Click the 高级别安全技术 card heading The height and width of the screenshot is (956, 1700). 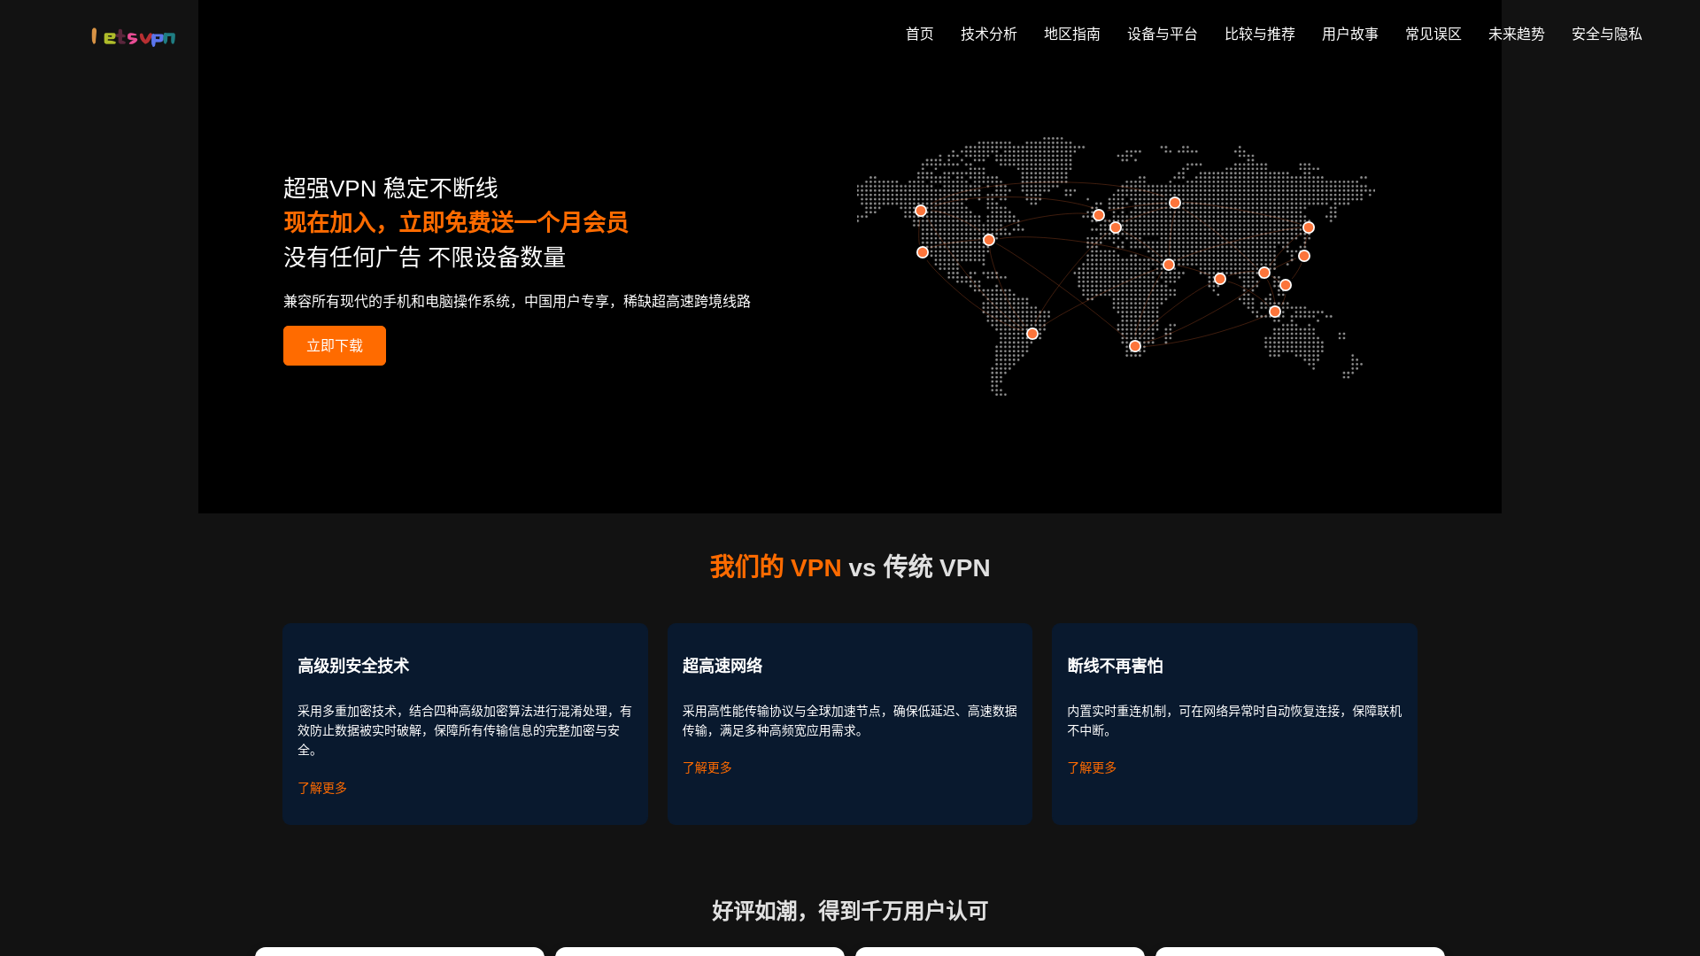coord(353,666)
